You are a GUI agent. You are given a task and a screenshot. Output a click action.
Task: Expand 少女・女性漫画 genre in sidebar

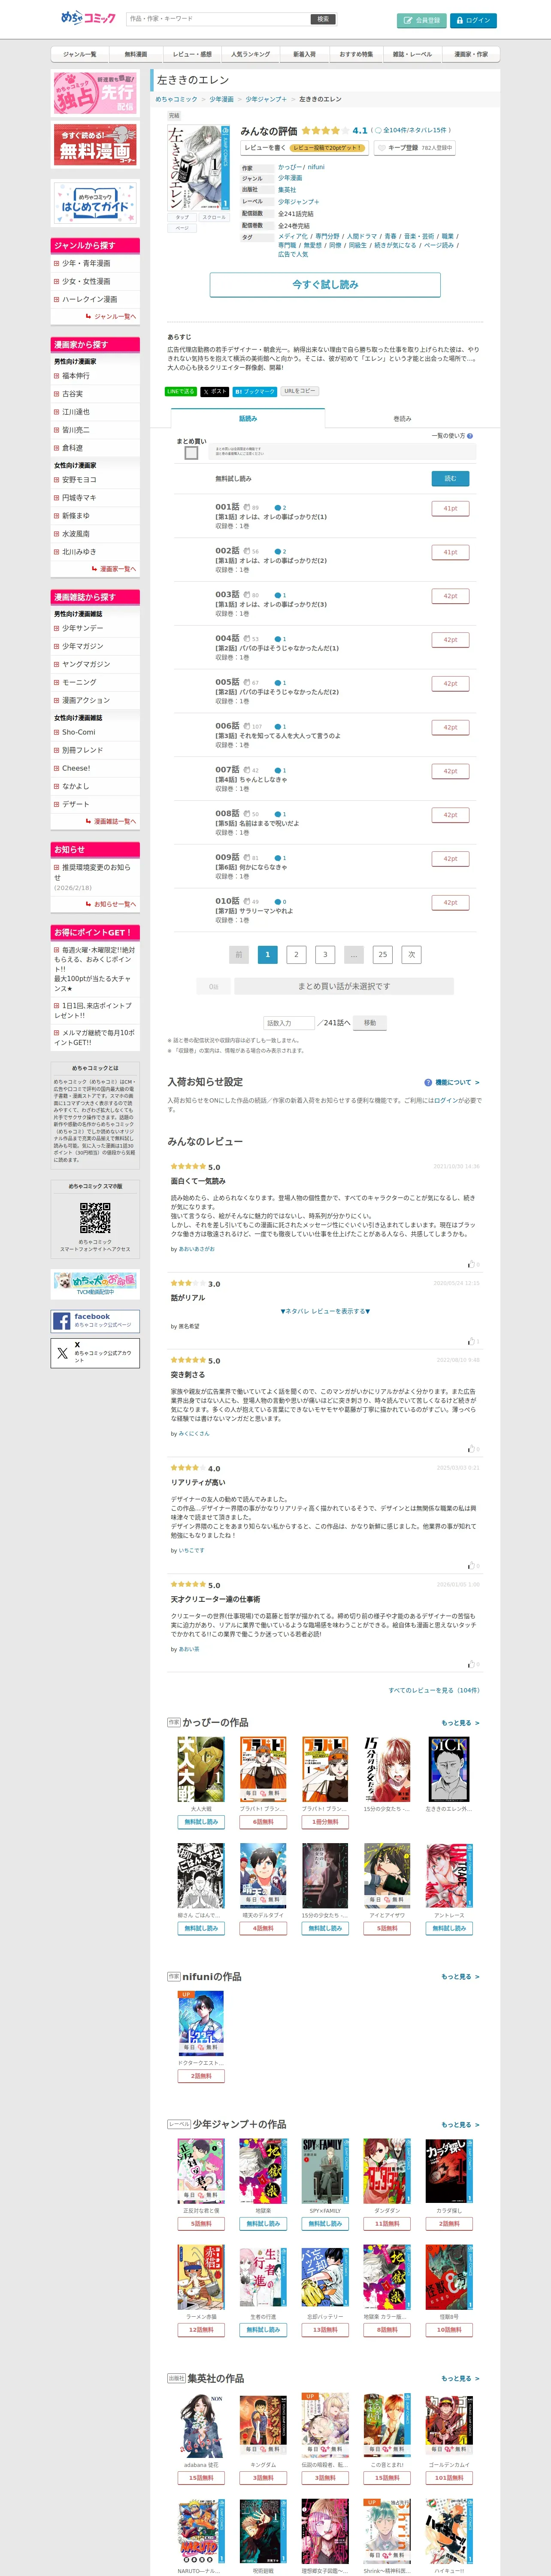coord(95,281)
